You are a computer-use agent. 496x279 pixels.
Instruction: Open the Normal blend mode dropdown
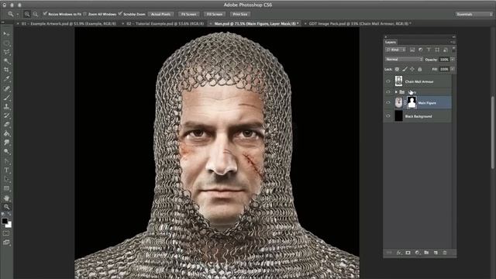[404, 59]
